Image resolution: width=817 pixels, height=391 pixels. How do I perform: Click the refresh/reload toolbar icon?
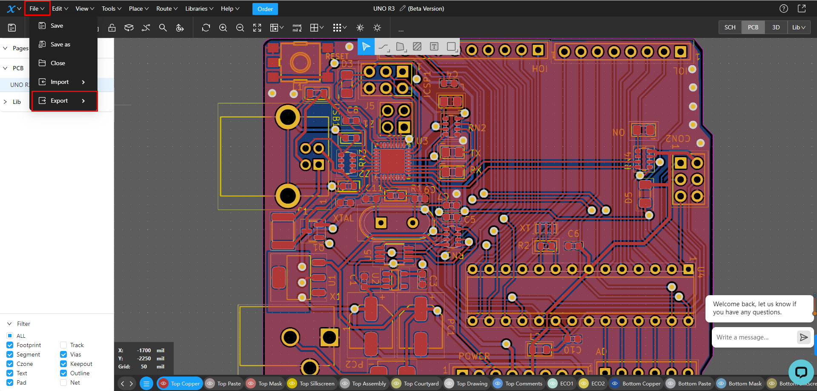tap(206, 28)
